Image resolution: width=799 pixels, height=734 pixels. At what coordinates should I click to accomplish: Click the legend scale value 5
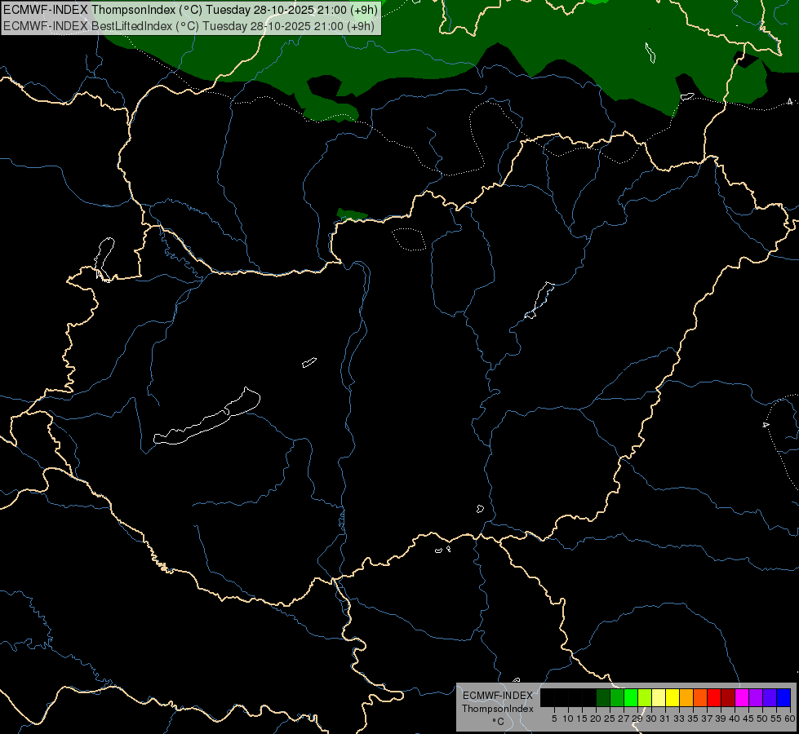[x=554, y=719]
